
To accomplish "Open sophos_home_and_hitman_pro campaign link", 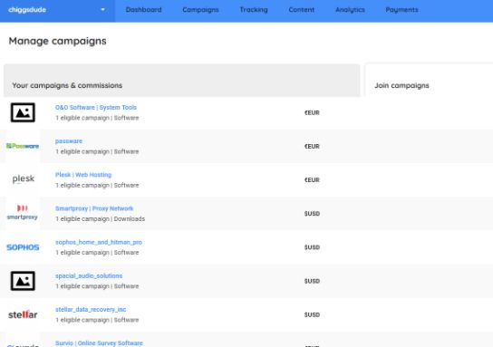I will pos(99,242).
